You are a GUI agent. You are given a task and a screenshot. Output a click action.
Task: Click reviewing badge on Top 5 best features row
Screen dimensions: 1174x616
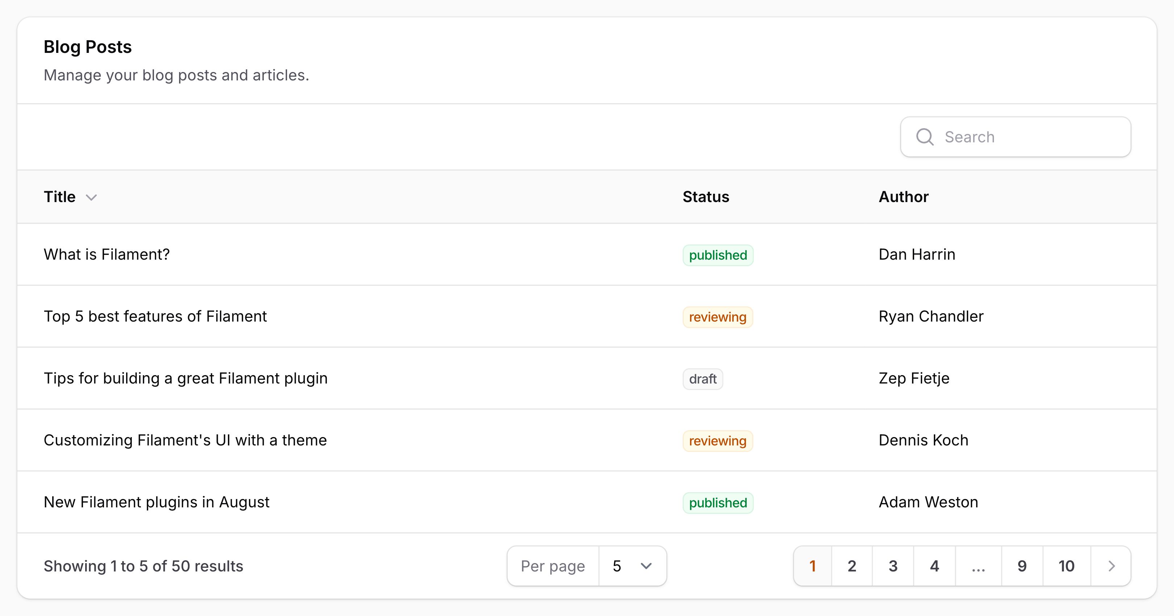(718, 317)
